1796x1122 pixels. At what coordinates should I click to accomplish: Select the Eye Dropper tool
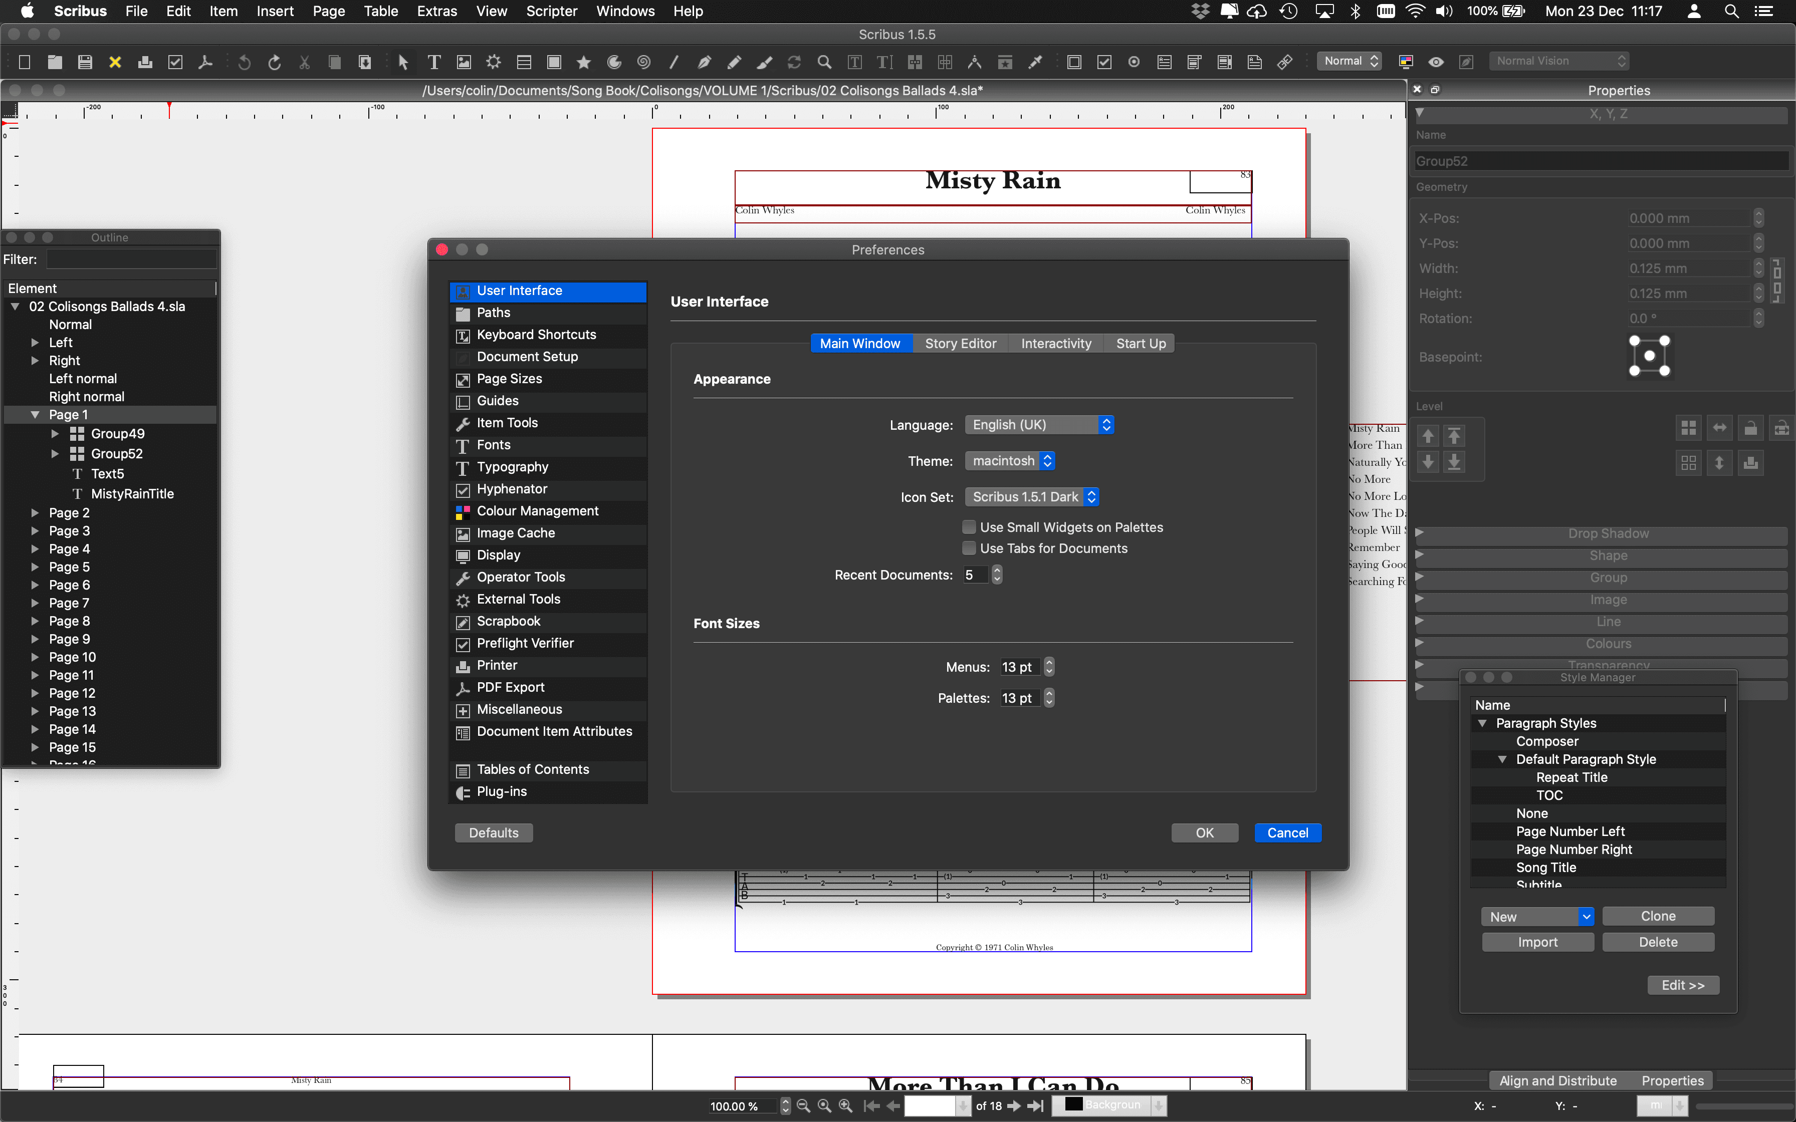[x=1035, y=62]
